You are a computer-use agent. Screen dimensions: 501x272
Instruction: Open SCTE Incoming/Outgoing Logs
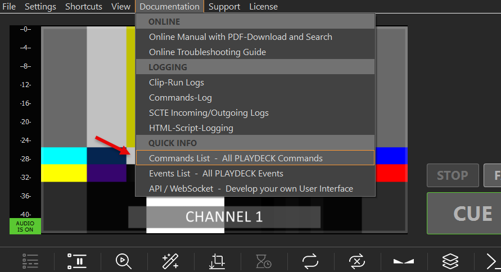(x=255, y=113)
